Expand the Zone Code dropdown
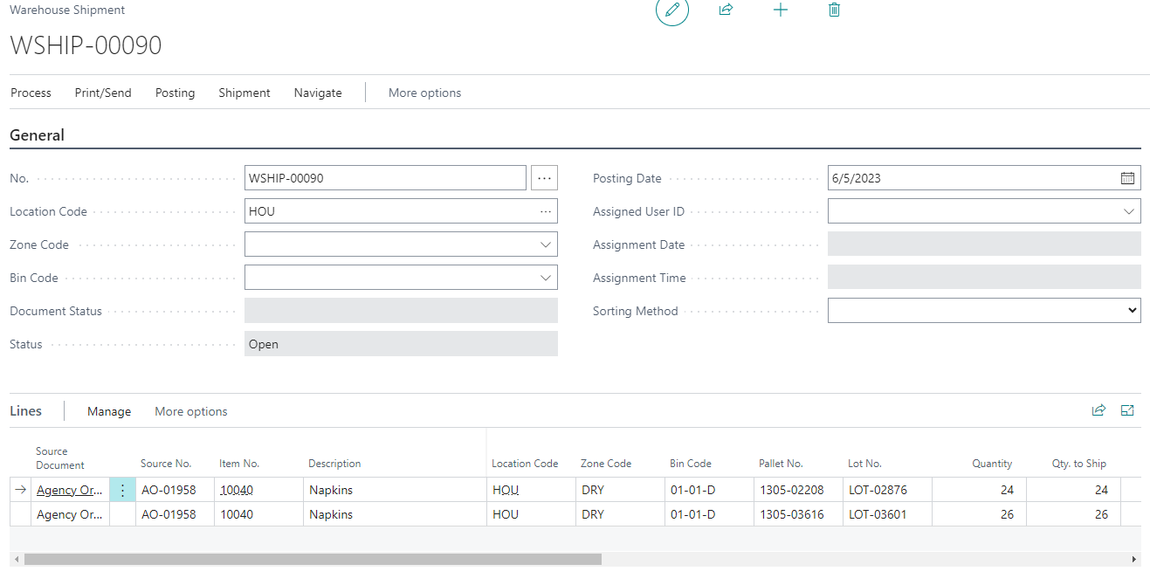 click(546, 245)
